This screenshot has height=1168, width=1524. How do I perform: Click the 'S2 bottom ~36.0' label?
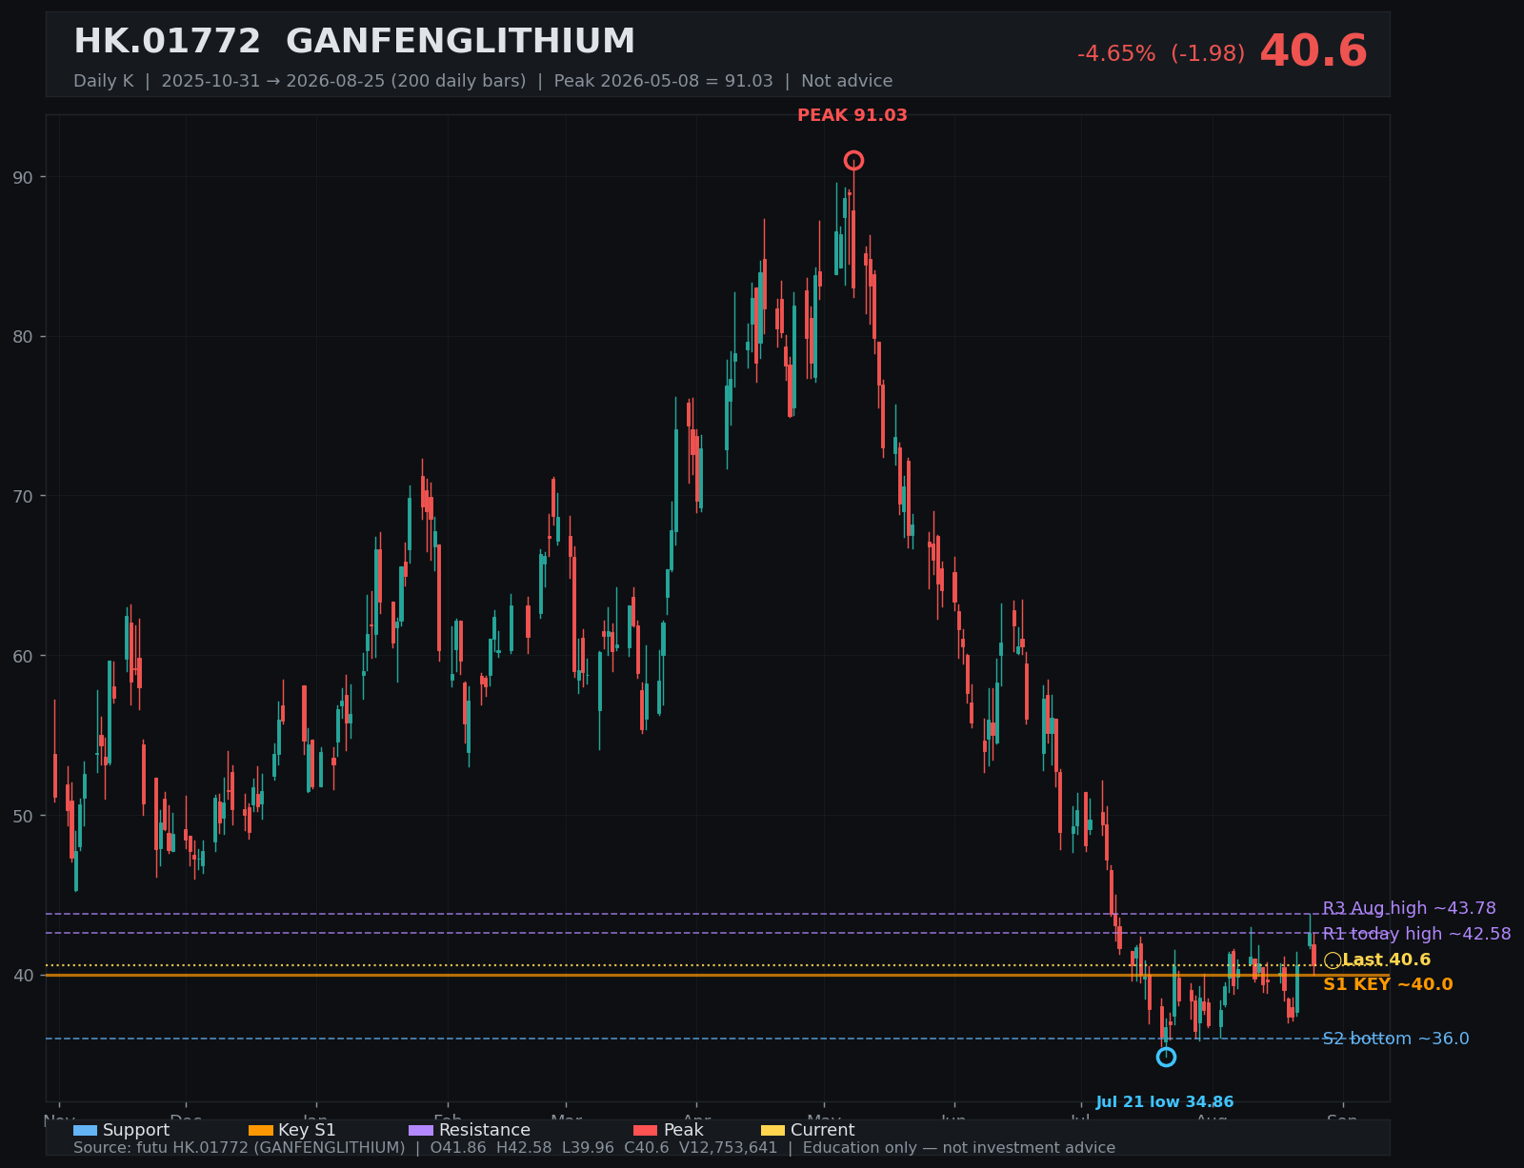pyautogui.click(x=1395, y=1039)
